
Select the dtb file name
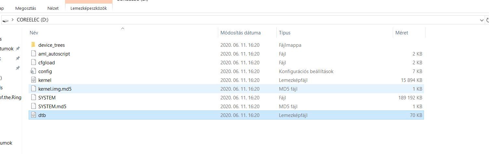coord(42,115)
